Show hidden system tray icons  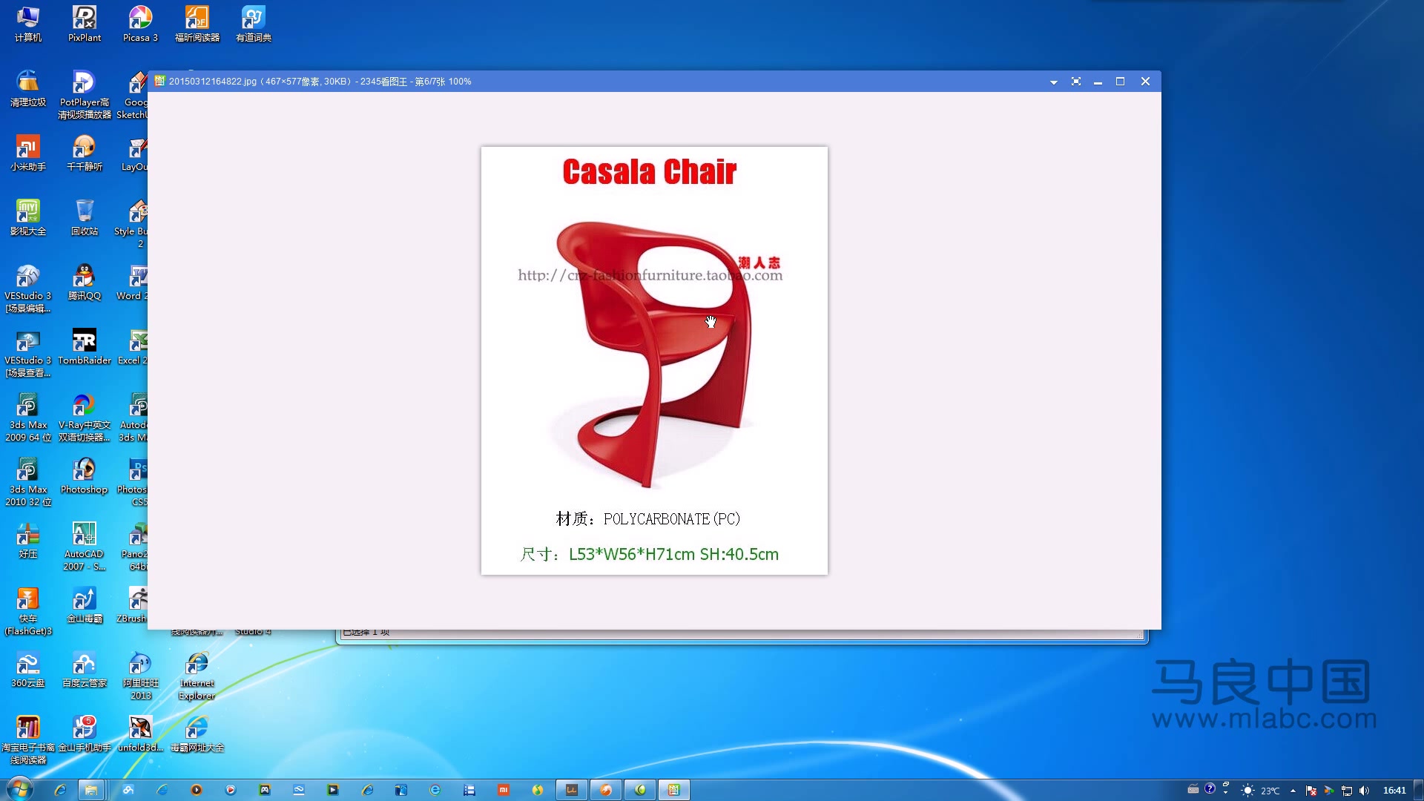point(1293,791)
